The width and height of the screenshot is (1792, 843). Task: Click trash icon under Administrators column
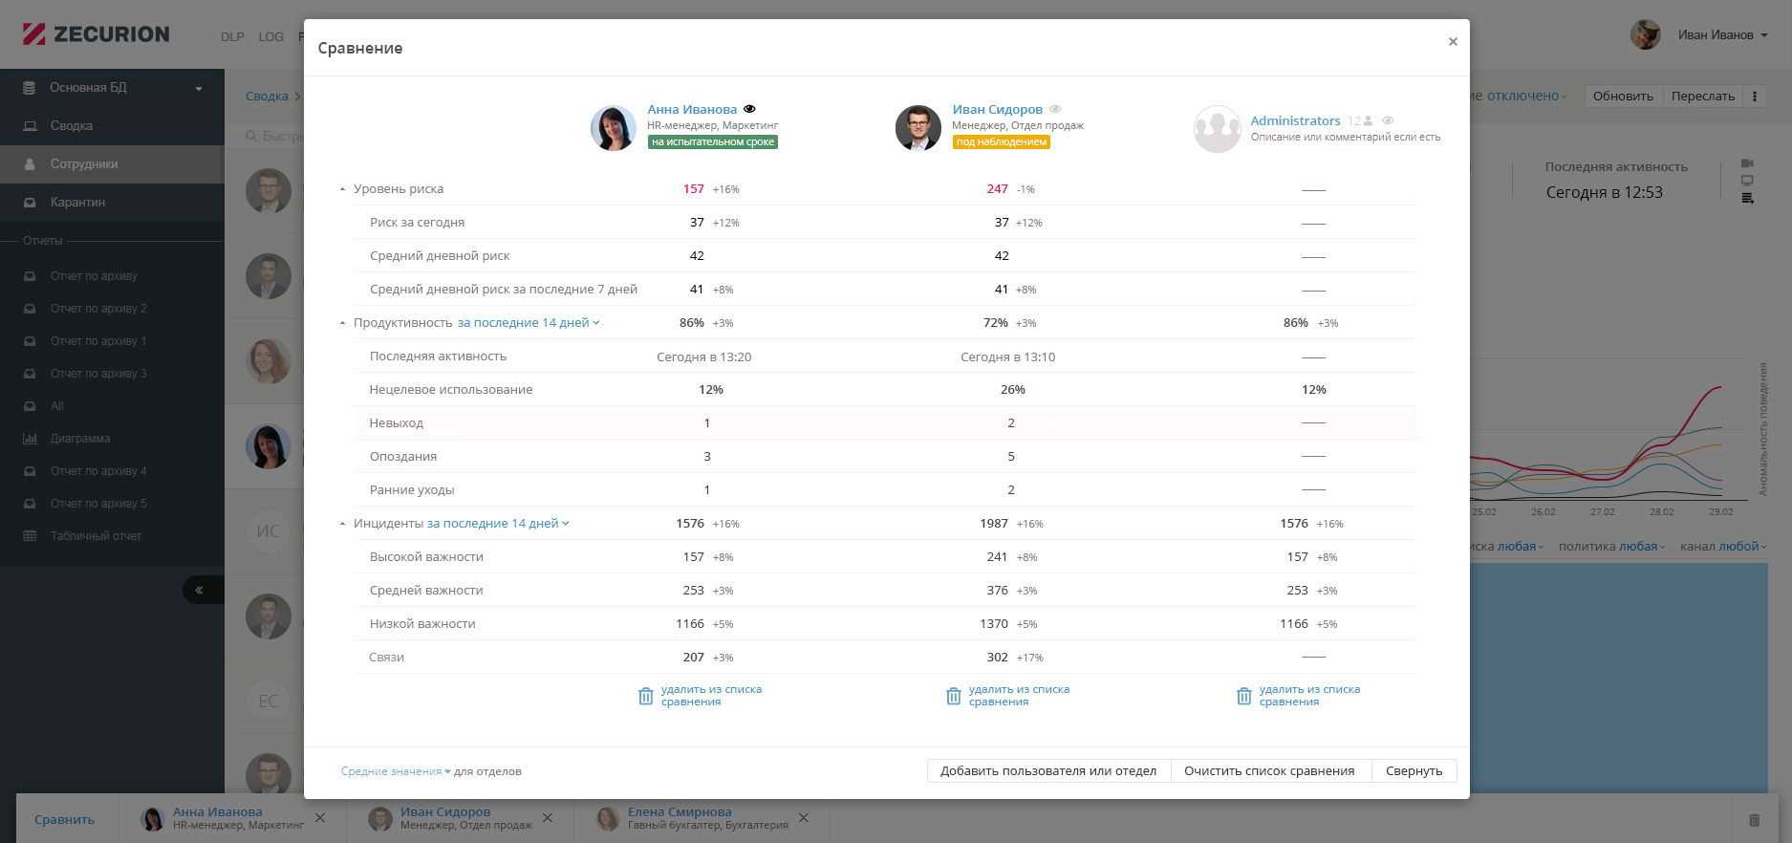1244,696
